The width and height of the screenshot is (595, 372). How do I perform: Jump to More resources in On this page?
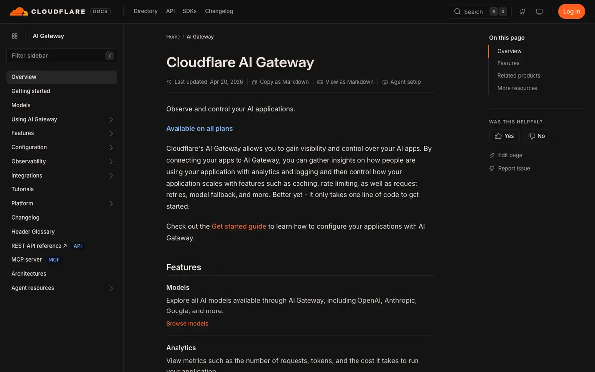click(x=517, y=88)
